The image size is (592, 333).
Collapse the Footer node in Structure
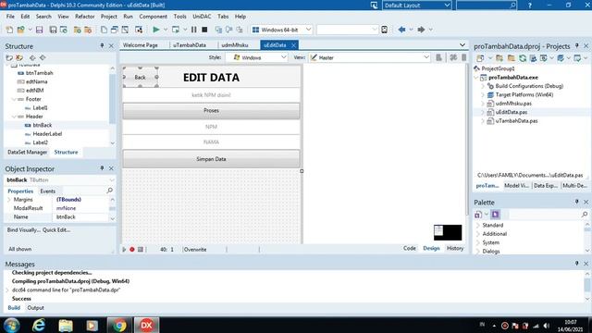point(14,99)
